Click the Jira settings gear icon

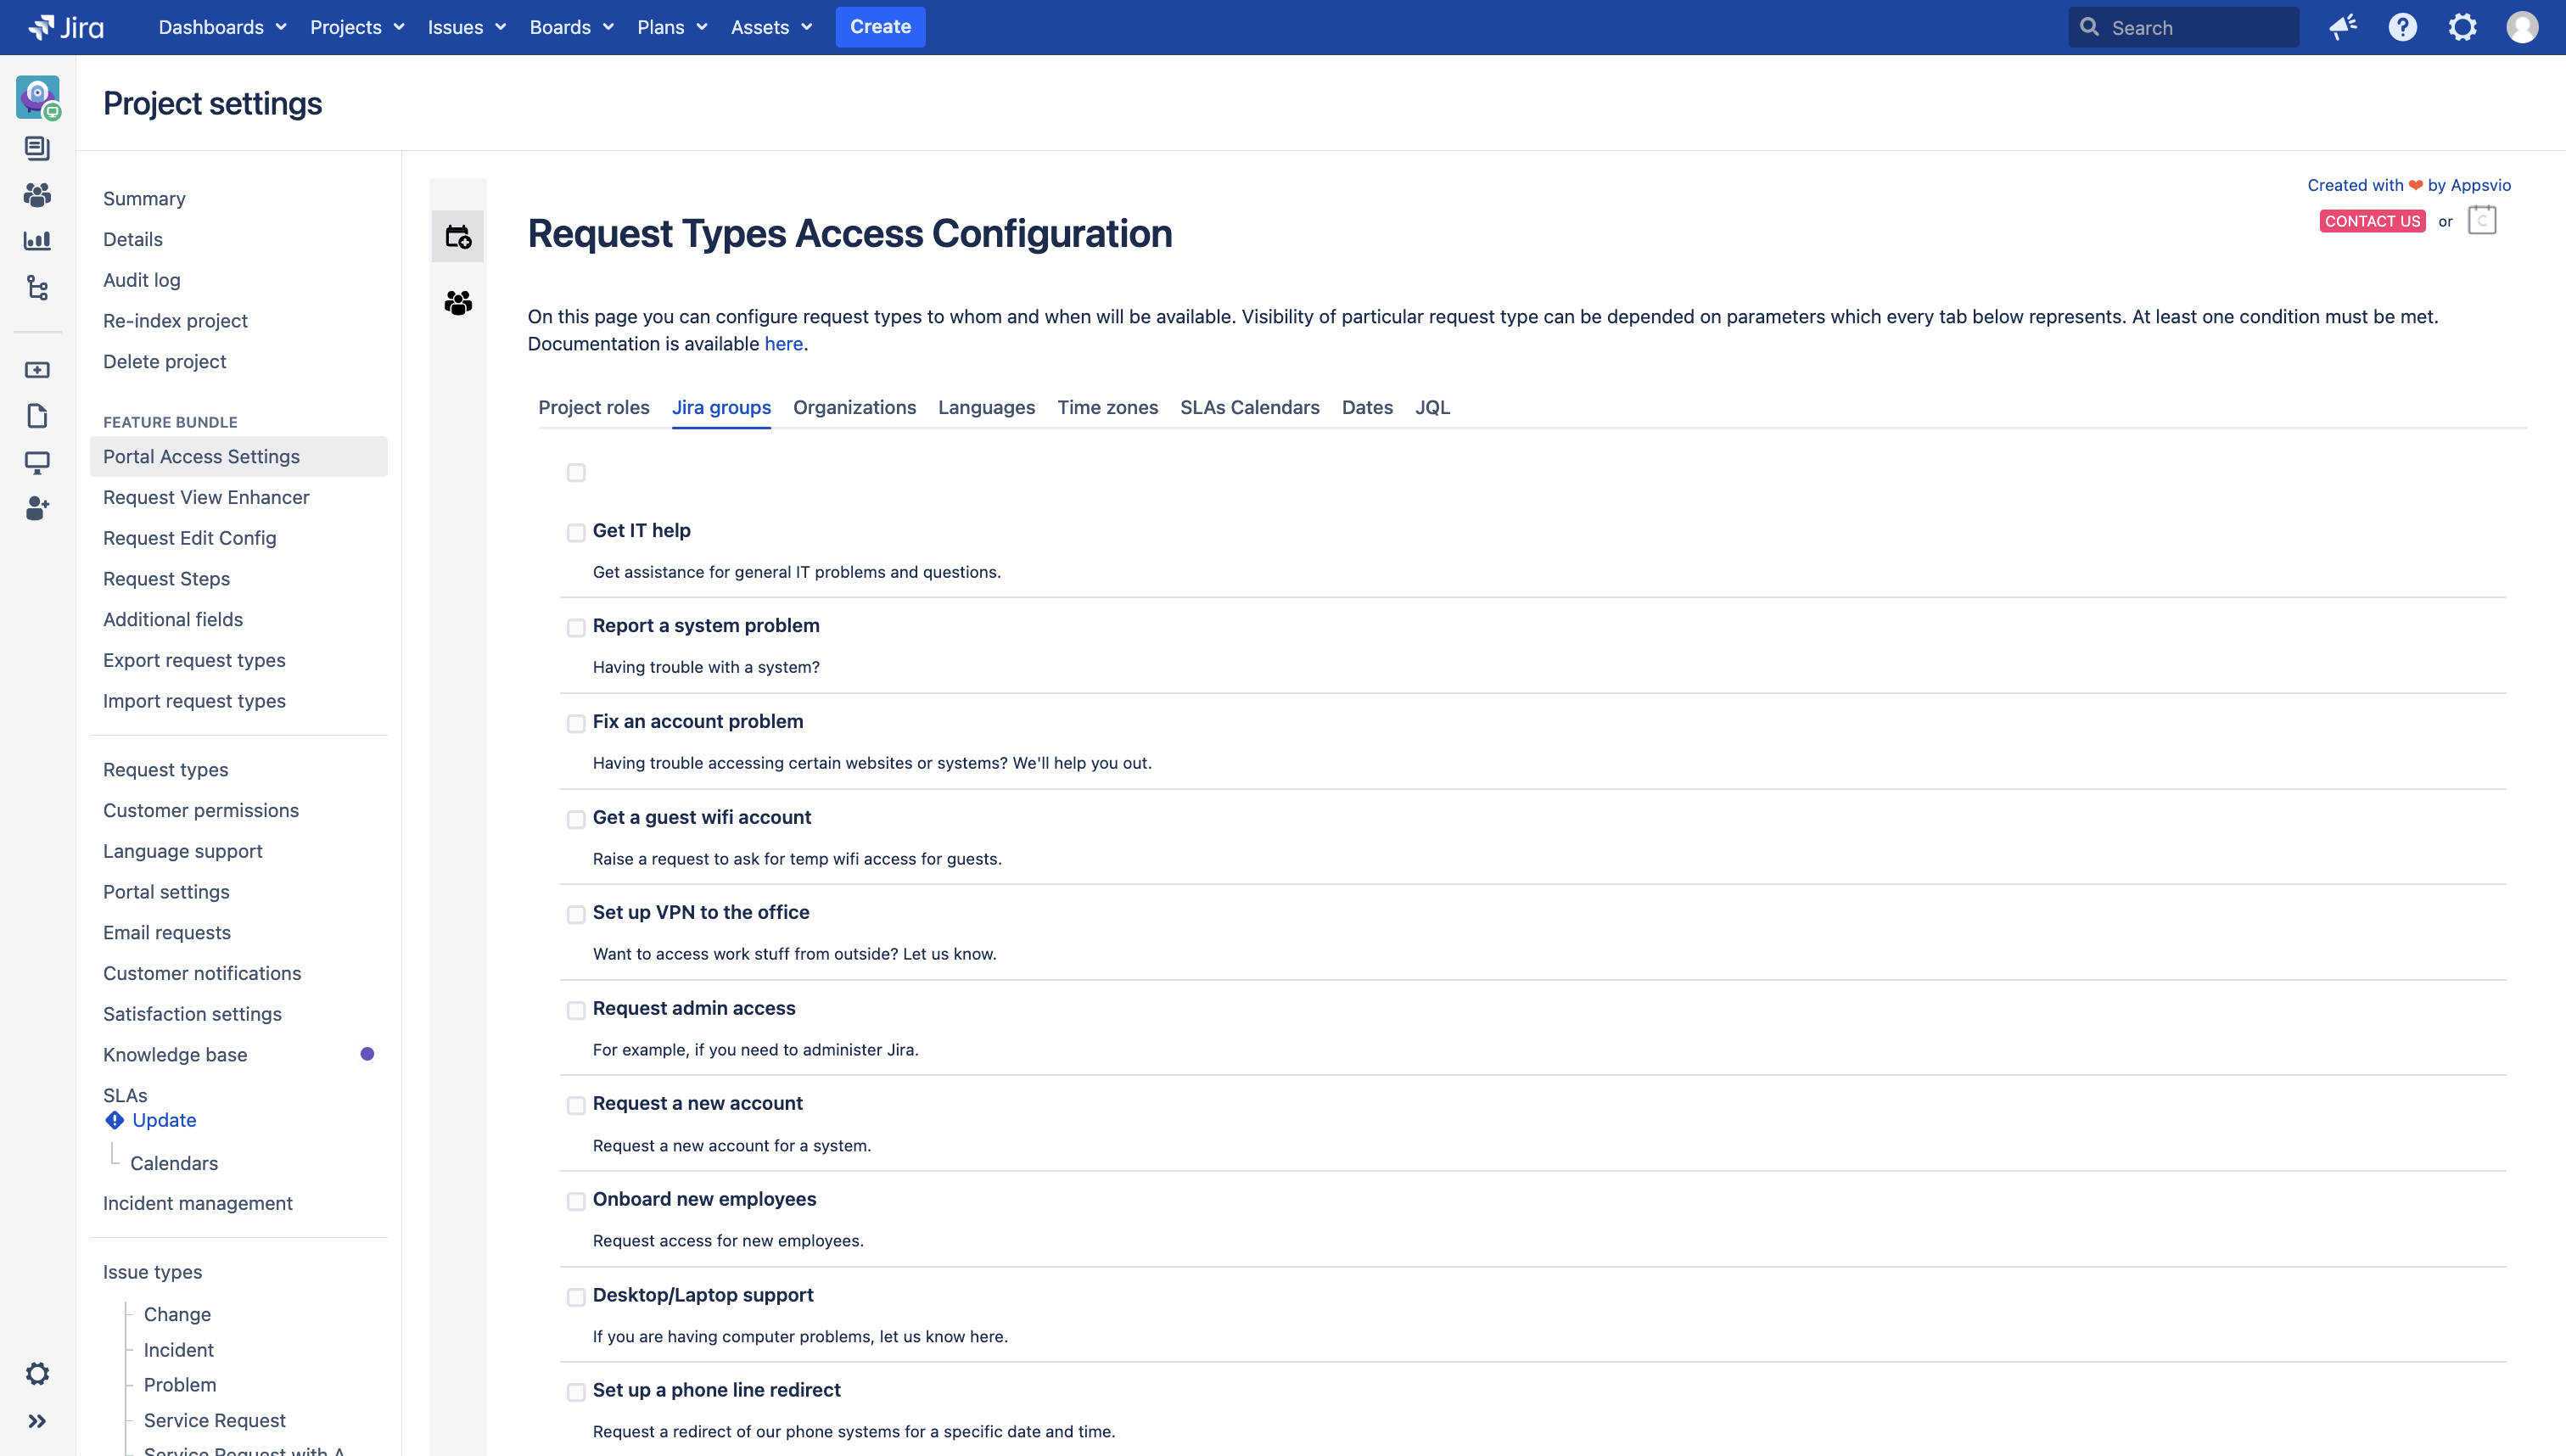pos(2462,26)
